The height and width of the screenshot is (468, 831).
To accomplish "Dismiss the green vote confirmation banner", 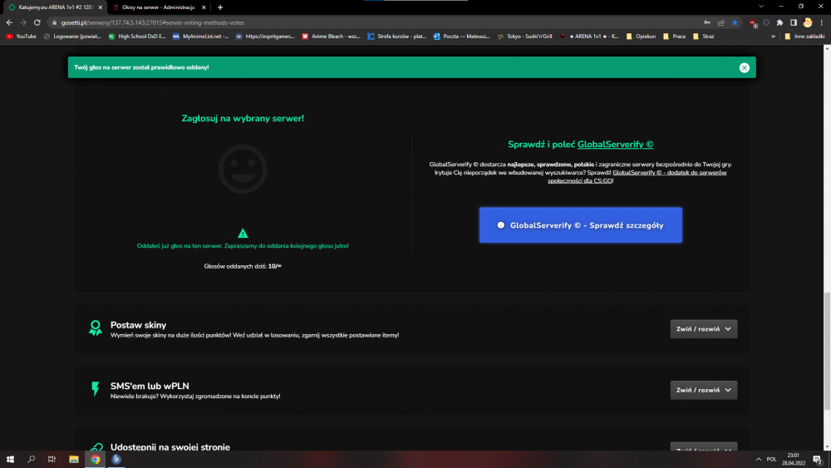I will click(x=744, y=68).
